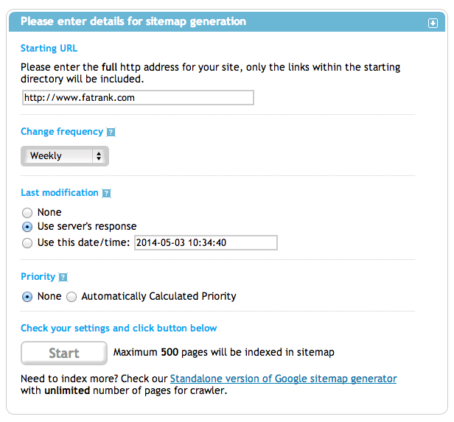454x422 pixels.
Task: Open Standalone version of Google sitemap generator link
Action: pyautogui.click(x=283, y=379)
